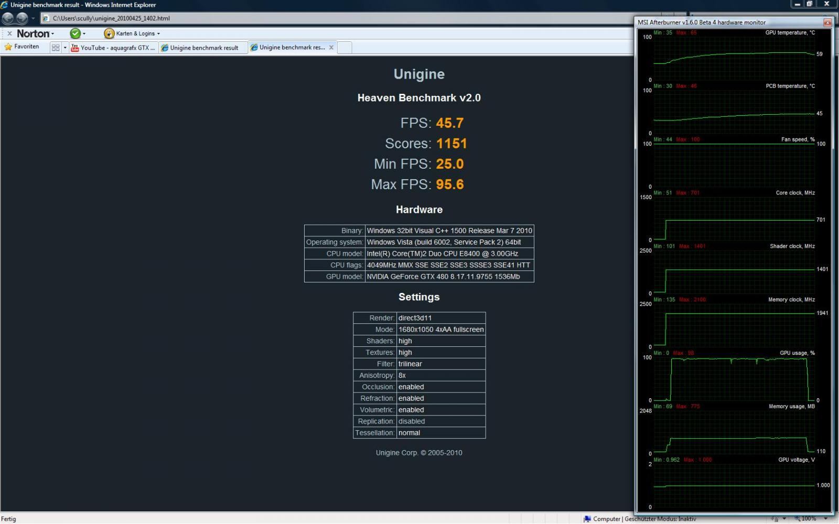Image resolution: width=839 pixels, height=524 pixels.
Task: Click the Core clock, MHz graph label
Action: (795, 193)
